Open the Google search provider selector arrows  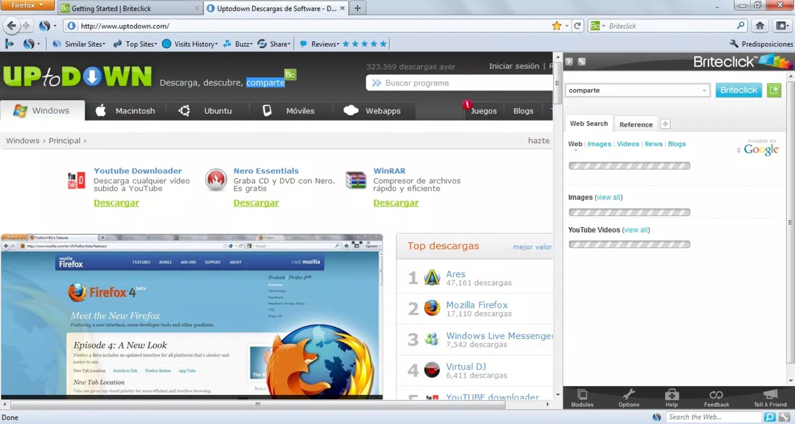tap(739, 151)
